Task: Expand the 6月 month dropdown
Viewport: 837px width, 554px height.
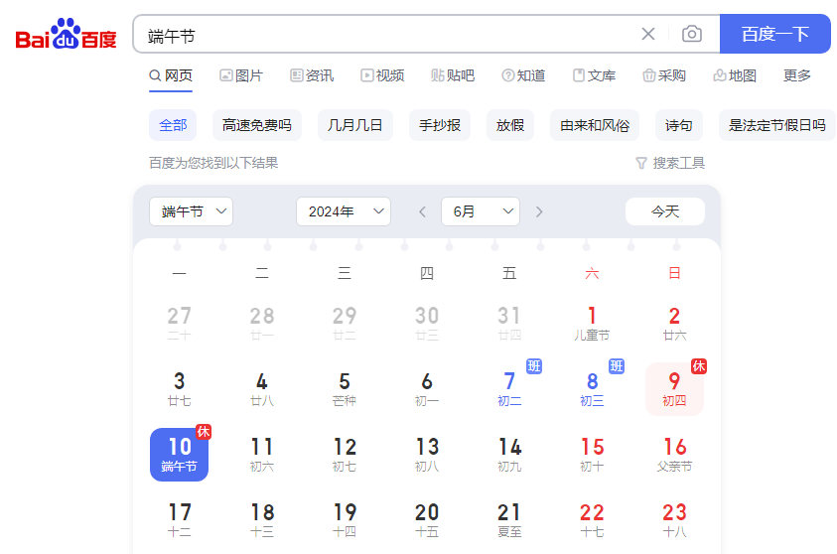Action: coord(480,211)
